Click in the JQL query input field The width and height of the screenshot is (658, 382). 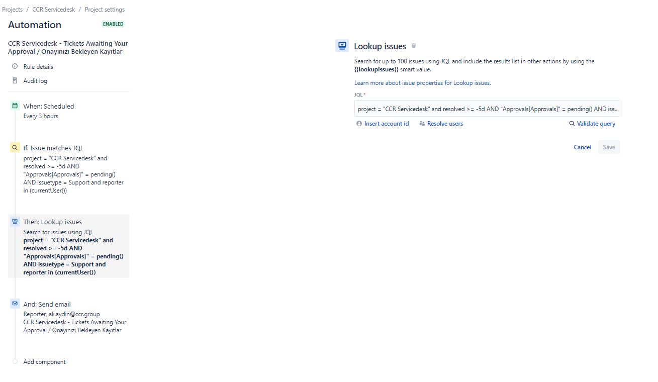pyautogui.click(x=487, y=109)
